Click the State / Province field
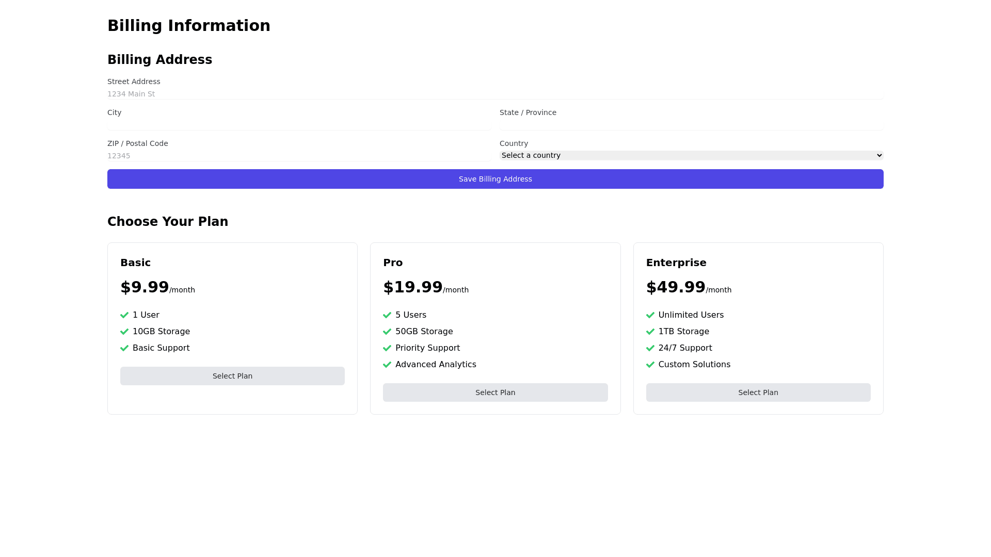 (691, 124)
